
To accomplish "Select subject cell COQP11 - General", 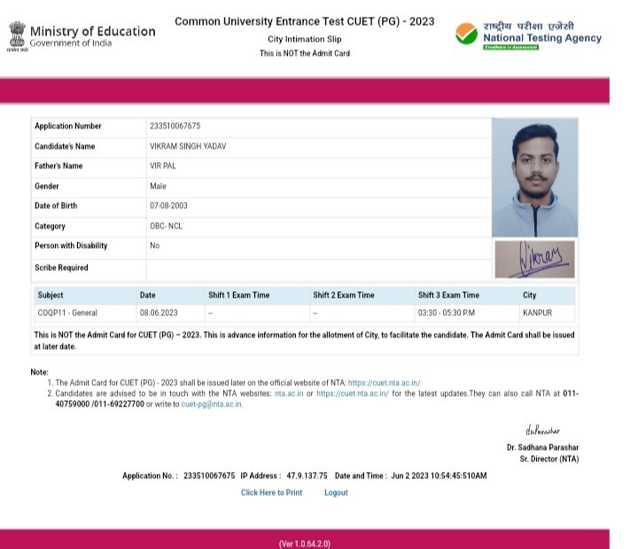I will click(x=67, y=313).
